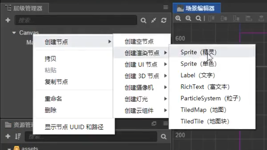Open the hierarchy panel hamburger menu
The width and height of the screenshot is (267, 150).
[x=166, y=7]
